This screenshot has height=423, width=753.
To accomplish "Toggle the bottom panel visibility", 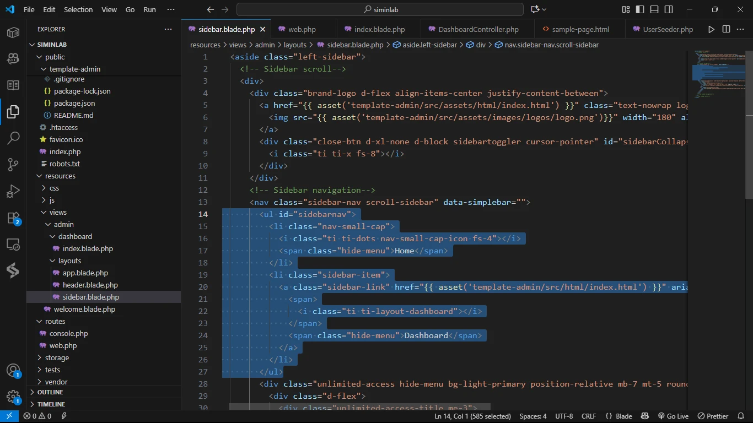I will [654, 9].
